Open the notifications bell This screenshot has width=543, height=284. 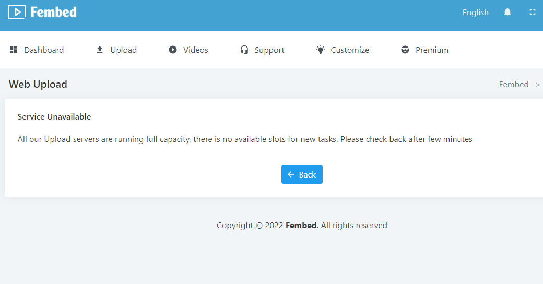pyautogui.click(x=507, y=13)
